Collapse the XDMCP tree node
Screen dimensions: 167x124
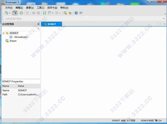pyautogui.click(x=4, y=33)
